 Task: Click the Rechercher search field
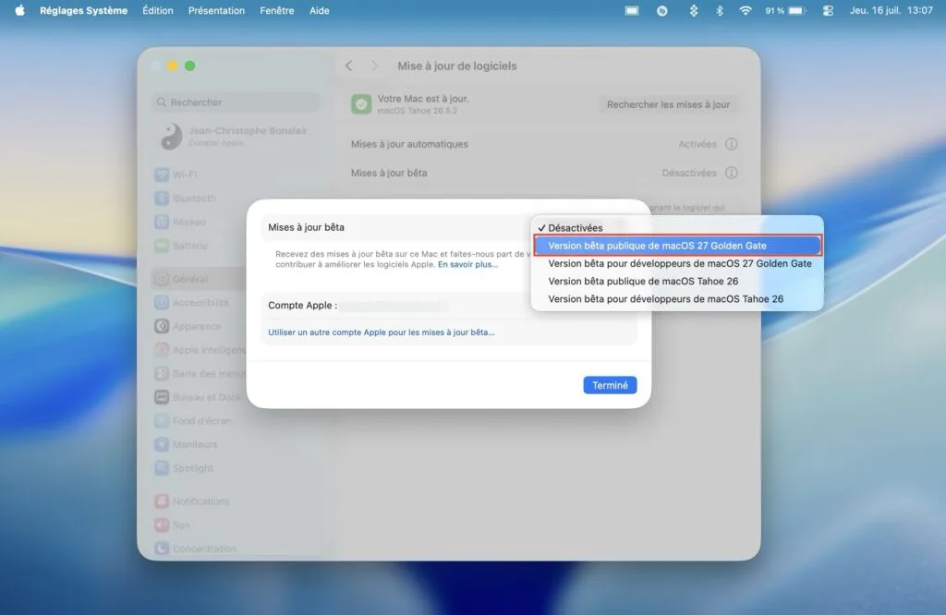236,102
